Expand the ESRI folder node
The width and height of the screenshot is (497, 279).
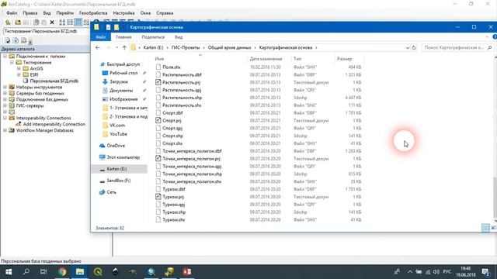19,74
